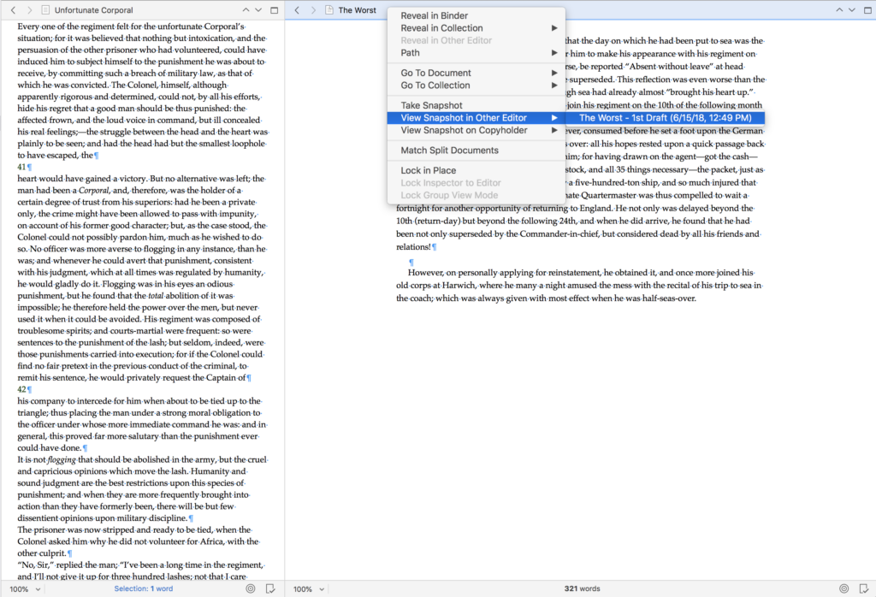The width and height of the screenshot is (876, 597).
Task: Expand Path submenu arrow
Action: [x=554, y=52]
